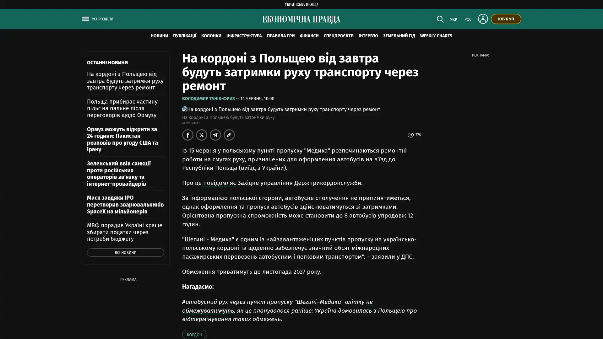Open the article image thumbnail
This screenshot has width=603, height=339.
tap(281, 110)
